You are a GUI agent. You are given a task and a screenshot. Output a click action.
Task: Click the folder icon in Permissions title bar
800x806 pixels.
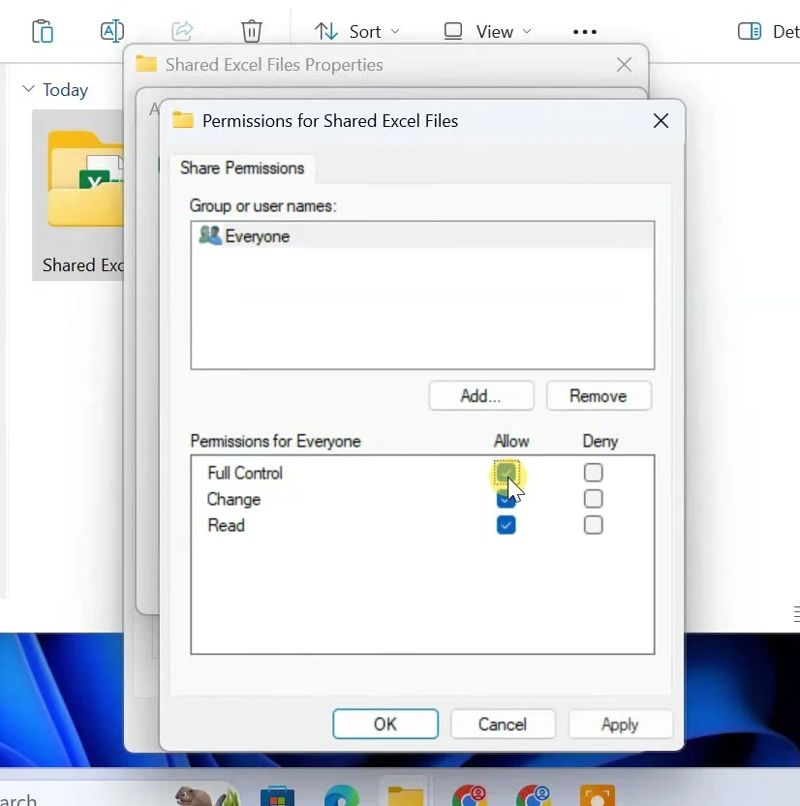(182, 120)
